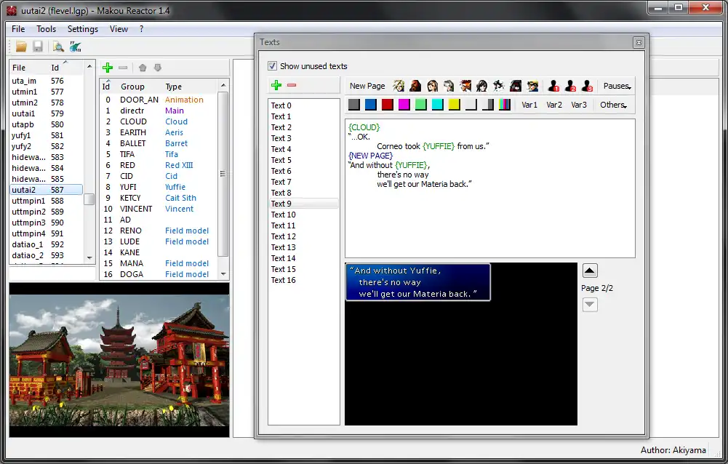Remove selected text with red minus
This screenshot has width=728, height=464.
click(x=292, y=85)
